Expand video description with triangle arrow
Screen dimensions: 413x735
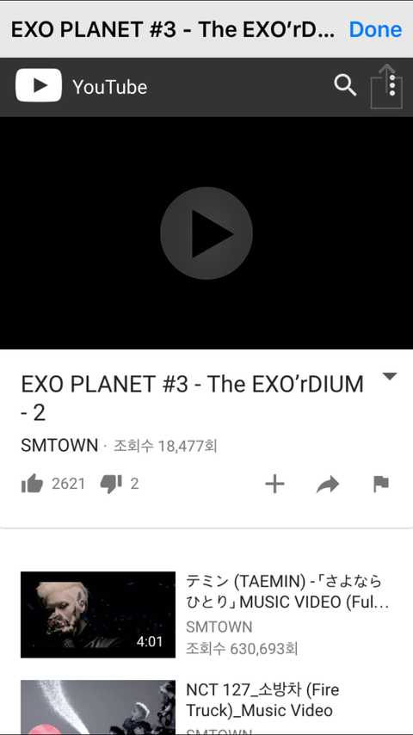coord(390,376)
